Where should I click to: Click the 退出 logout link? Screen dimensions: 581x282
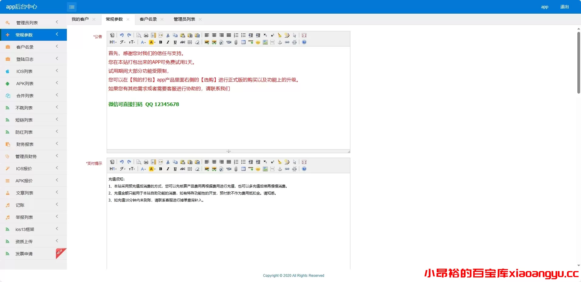pyautogui.click(x=564, y=7)
